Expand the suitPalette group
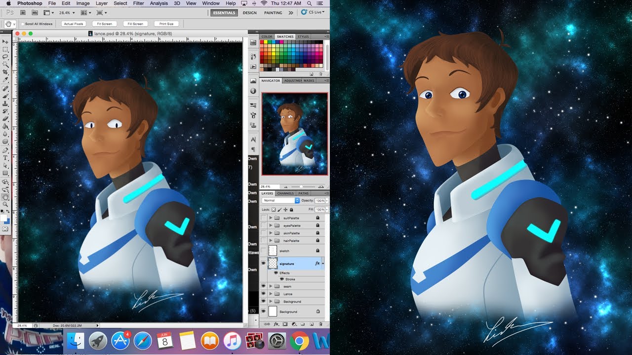This screenshot has height=355, width=632. (271, 218)
